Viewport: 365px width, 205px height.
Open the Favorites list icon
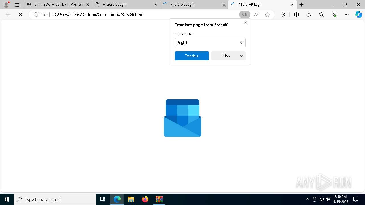pyautogui.click(x=309, y=15)
